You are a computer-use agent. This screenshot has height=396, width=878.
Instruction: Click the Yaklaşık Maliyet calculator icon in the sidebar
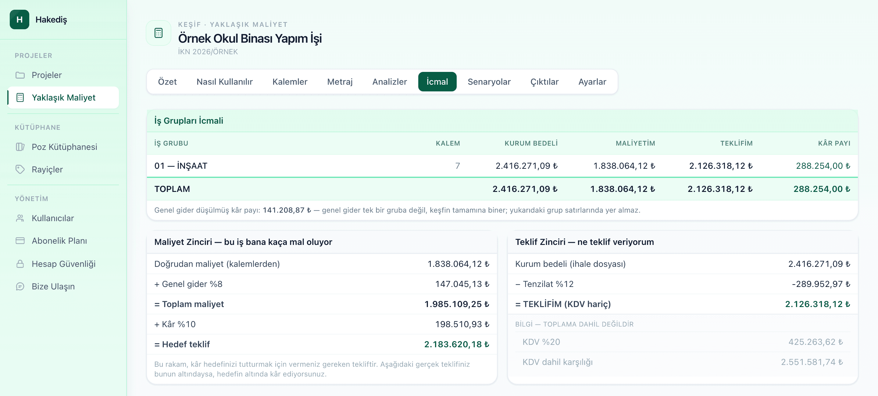click(x=20, y=97)
